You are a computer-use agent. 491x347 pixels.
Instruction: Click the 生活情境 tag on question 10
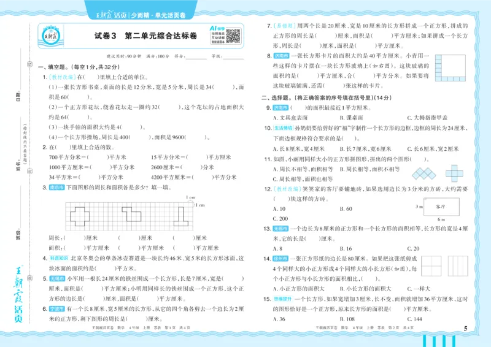(284, 128)
